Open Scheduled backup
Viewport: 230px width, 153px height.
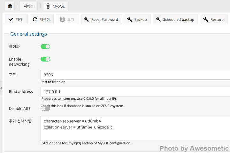tap(176, 19)
